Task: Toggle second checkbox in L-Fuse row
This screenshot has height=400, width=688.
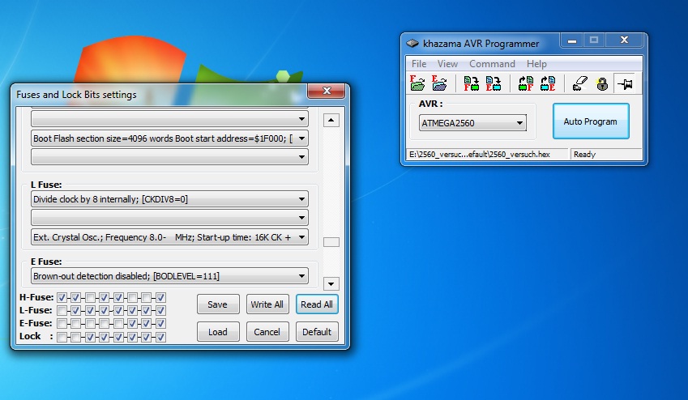Action: 76,311
